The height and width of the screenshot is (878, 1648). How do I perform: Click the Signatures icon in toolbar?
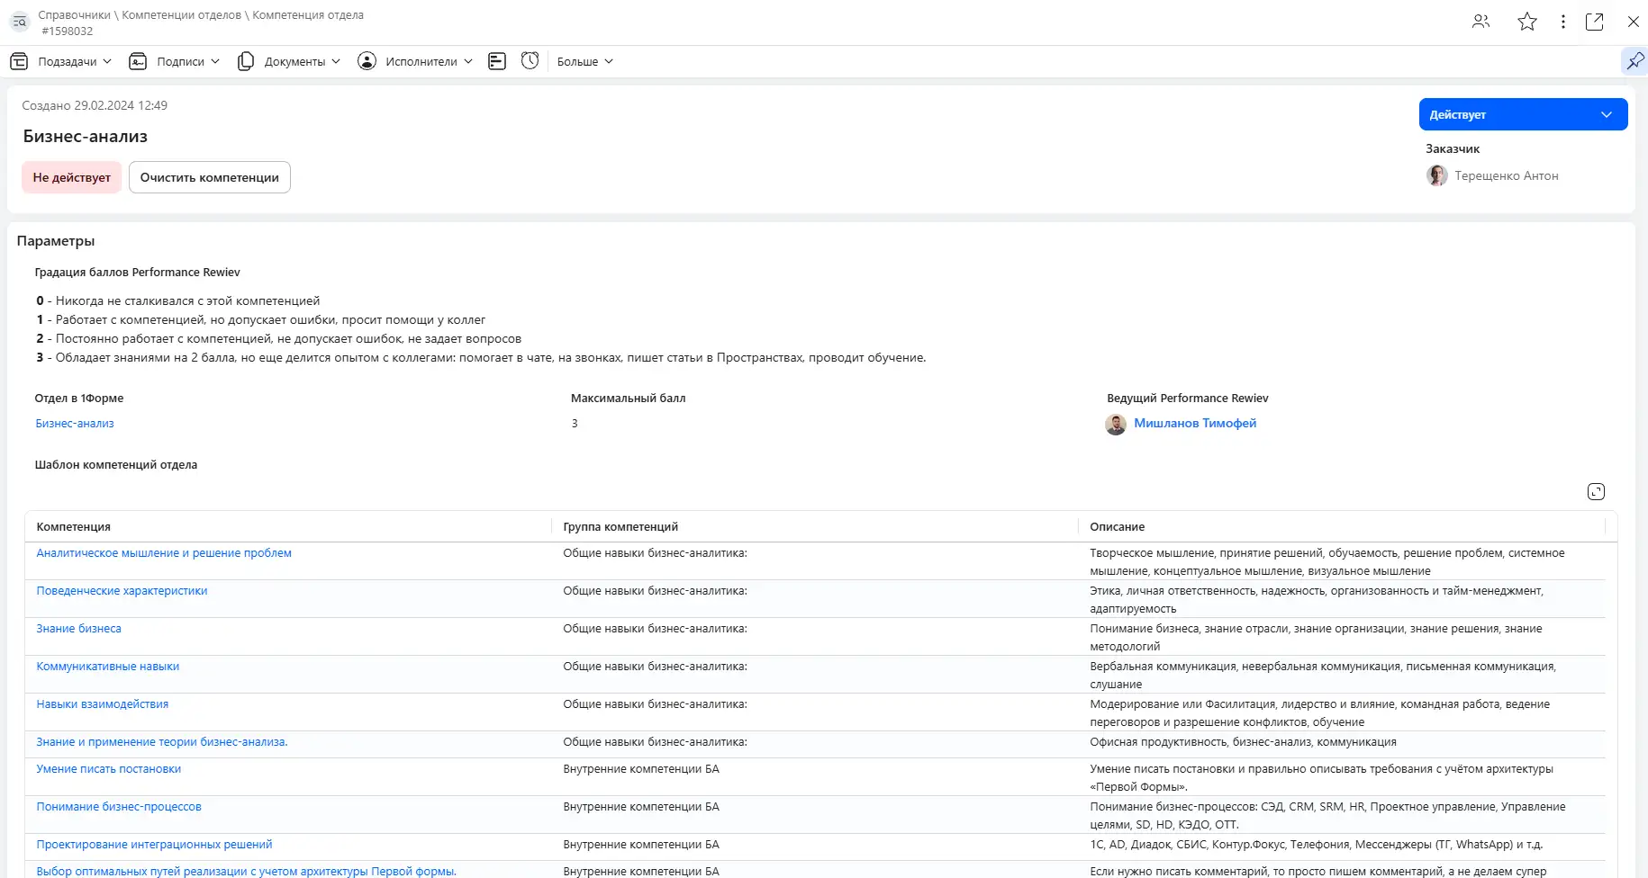138,61
